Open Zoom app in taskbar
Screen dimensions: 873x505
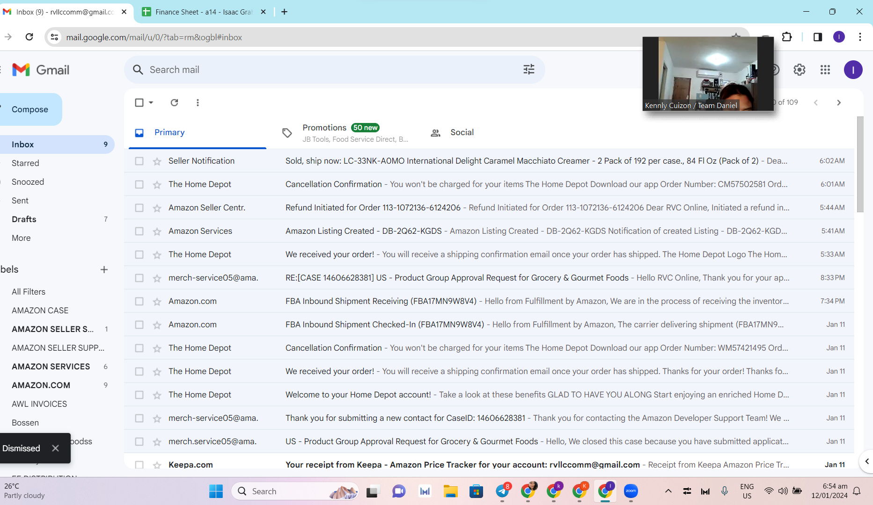631,491
